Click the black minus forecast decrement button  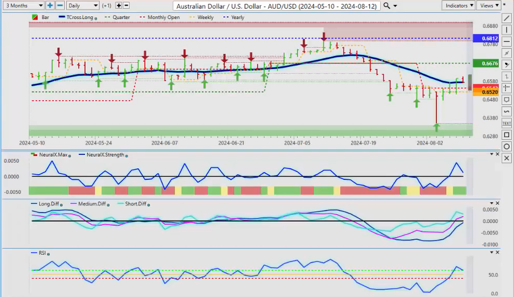tap(126, 6)
